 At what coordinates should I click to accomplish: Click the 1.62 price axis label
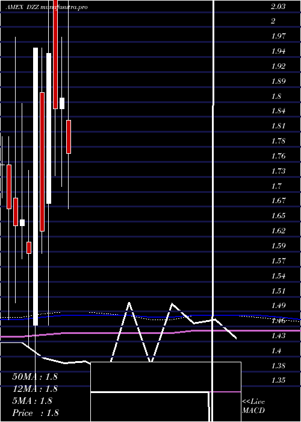coord(278,231)
